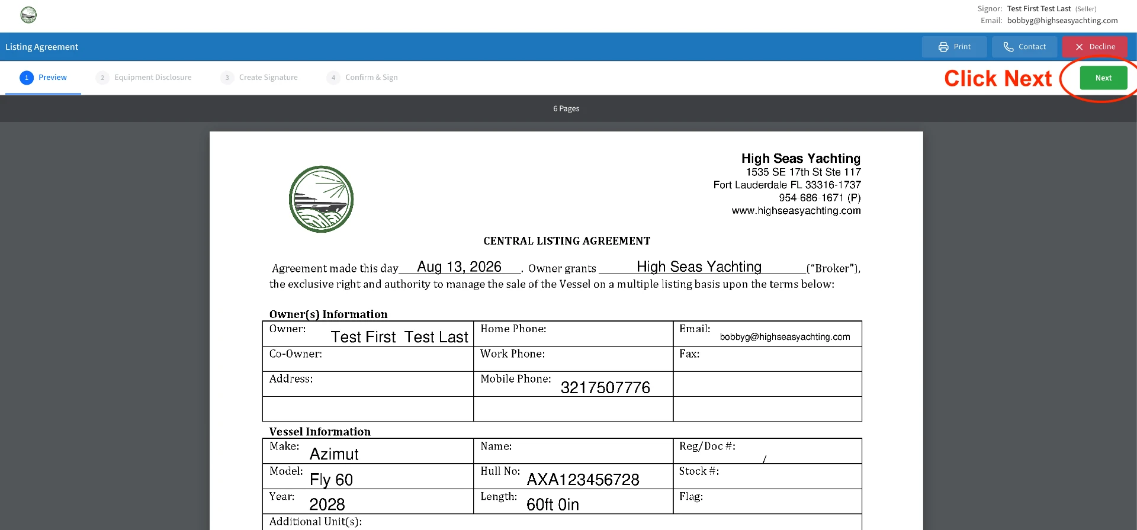Screen dimensions: 1137x530
Task: Click the address 1535 SE 17th St Ste 117
Action: pos(803,172)
